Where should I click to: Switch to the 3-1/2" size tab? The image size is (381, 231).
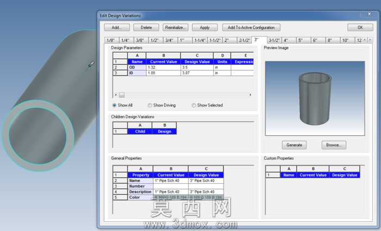click(274, 40)
